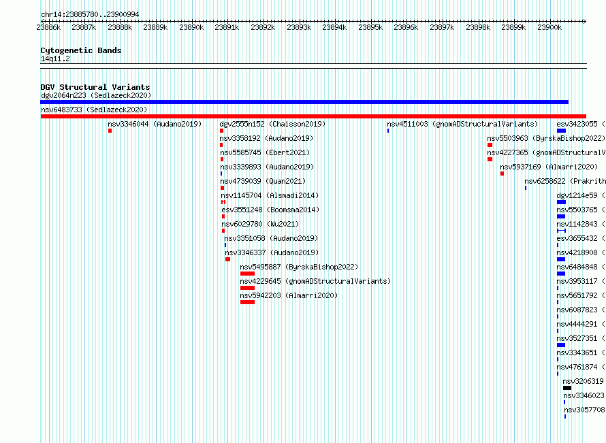Click nsv5937169 (Almarri2020) label
The height and width of the screenshot is (443, 606).
(x=549, y=167)
